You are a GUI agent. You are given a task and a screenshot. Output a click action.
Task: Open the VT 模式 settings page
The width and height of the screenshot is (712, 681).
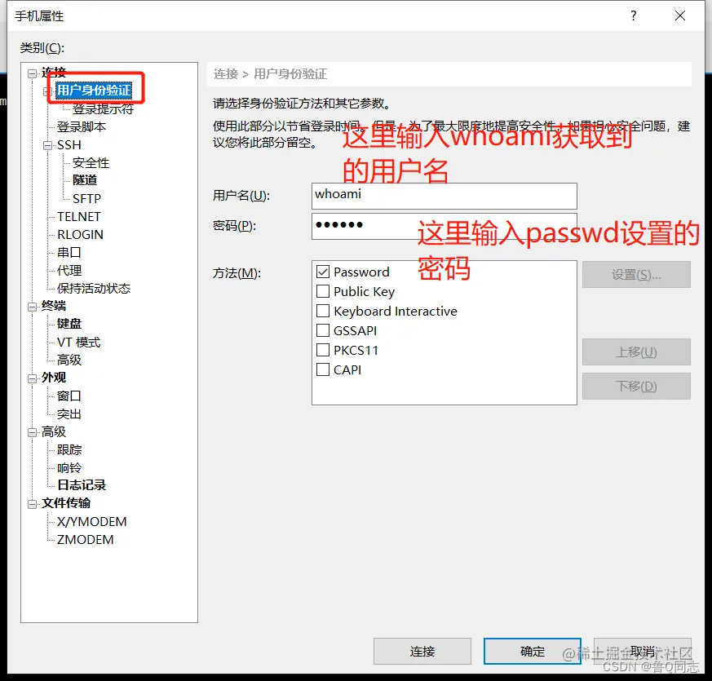78,342
